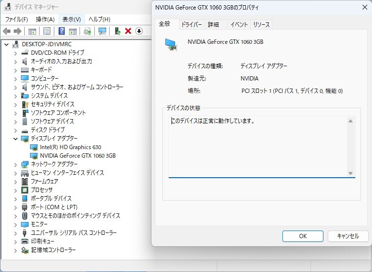The height and width of the screenshot is (272, 372).
Task: Click the Properties toolbar icon
Action: coord(47,31)
